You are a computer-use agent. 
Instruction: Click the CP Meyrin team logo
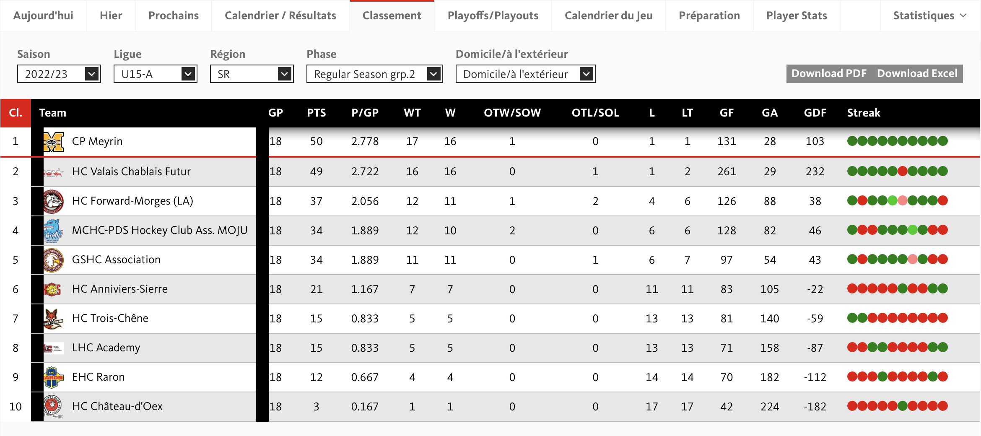click(x=53, y=142)
